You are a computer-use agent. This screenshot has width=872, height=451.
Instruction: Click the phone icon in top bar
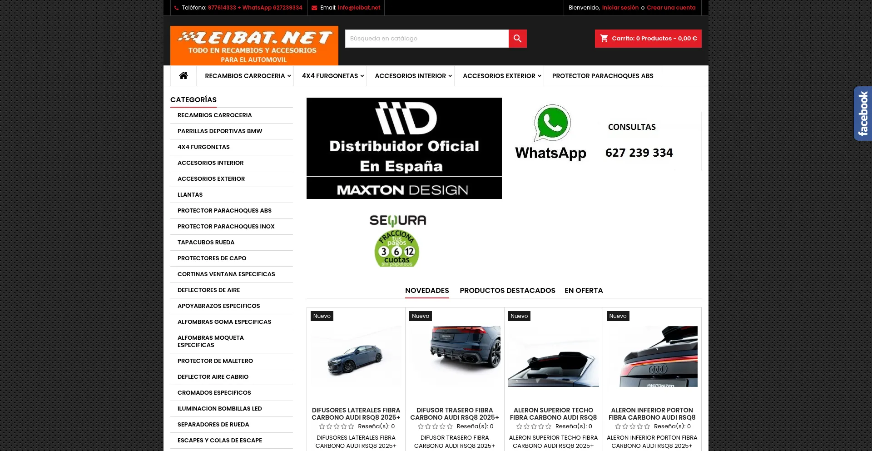point(177,8)
